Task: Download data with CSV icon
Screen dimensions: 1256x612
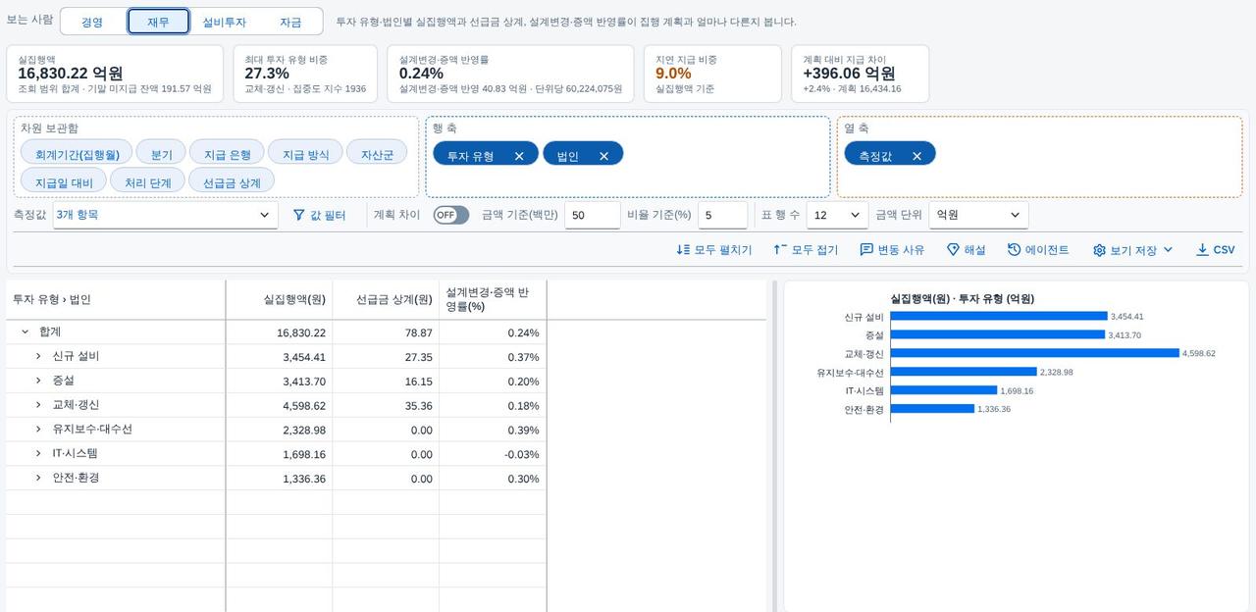Action: click(1202, 250)
